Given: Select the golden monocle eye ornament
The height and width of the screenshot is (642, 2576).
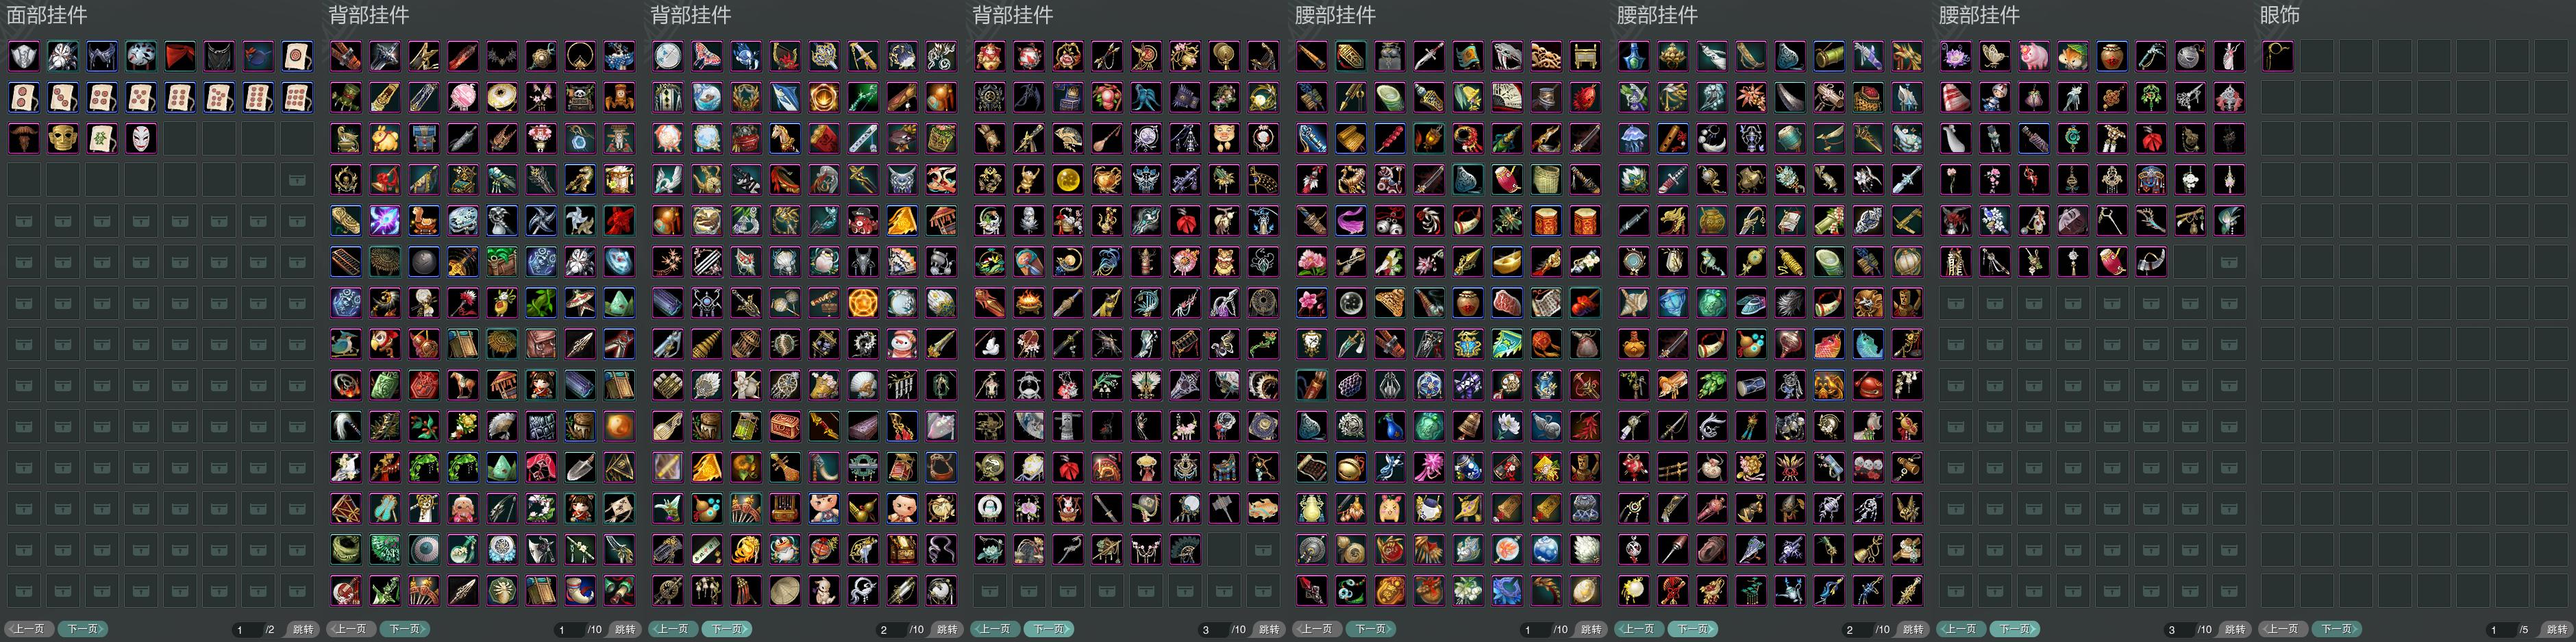Looking at the screenshot, I should click(x=2278, y=56).
